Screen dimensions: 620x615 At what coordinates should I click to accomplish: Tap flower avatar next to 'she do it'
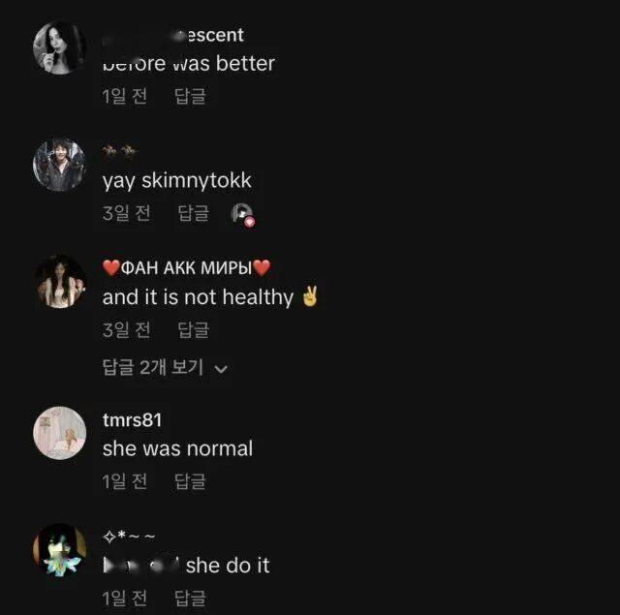59,550
